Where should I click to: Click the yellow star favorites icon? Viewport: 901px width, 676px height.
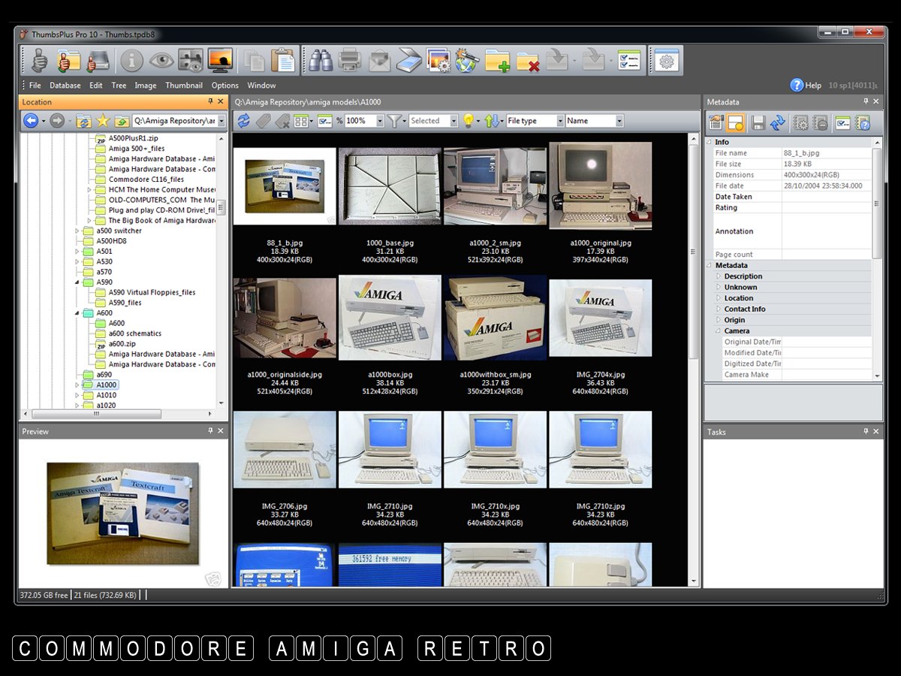pos(103,121)
